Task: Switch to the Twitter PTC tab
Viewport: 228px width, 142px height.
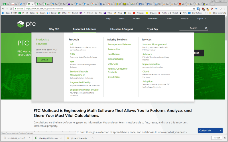Action: (22, 4)
